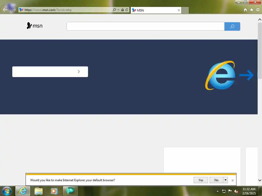Show hidden tray icons arrow

[217, 191]
